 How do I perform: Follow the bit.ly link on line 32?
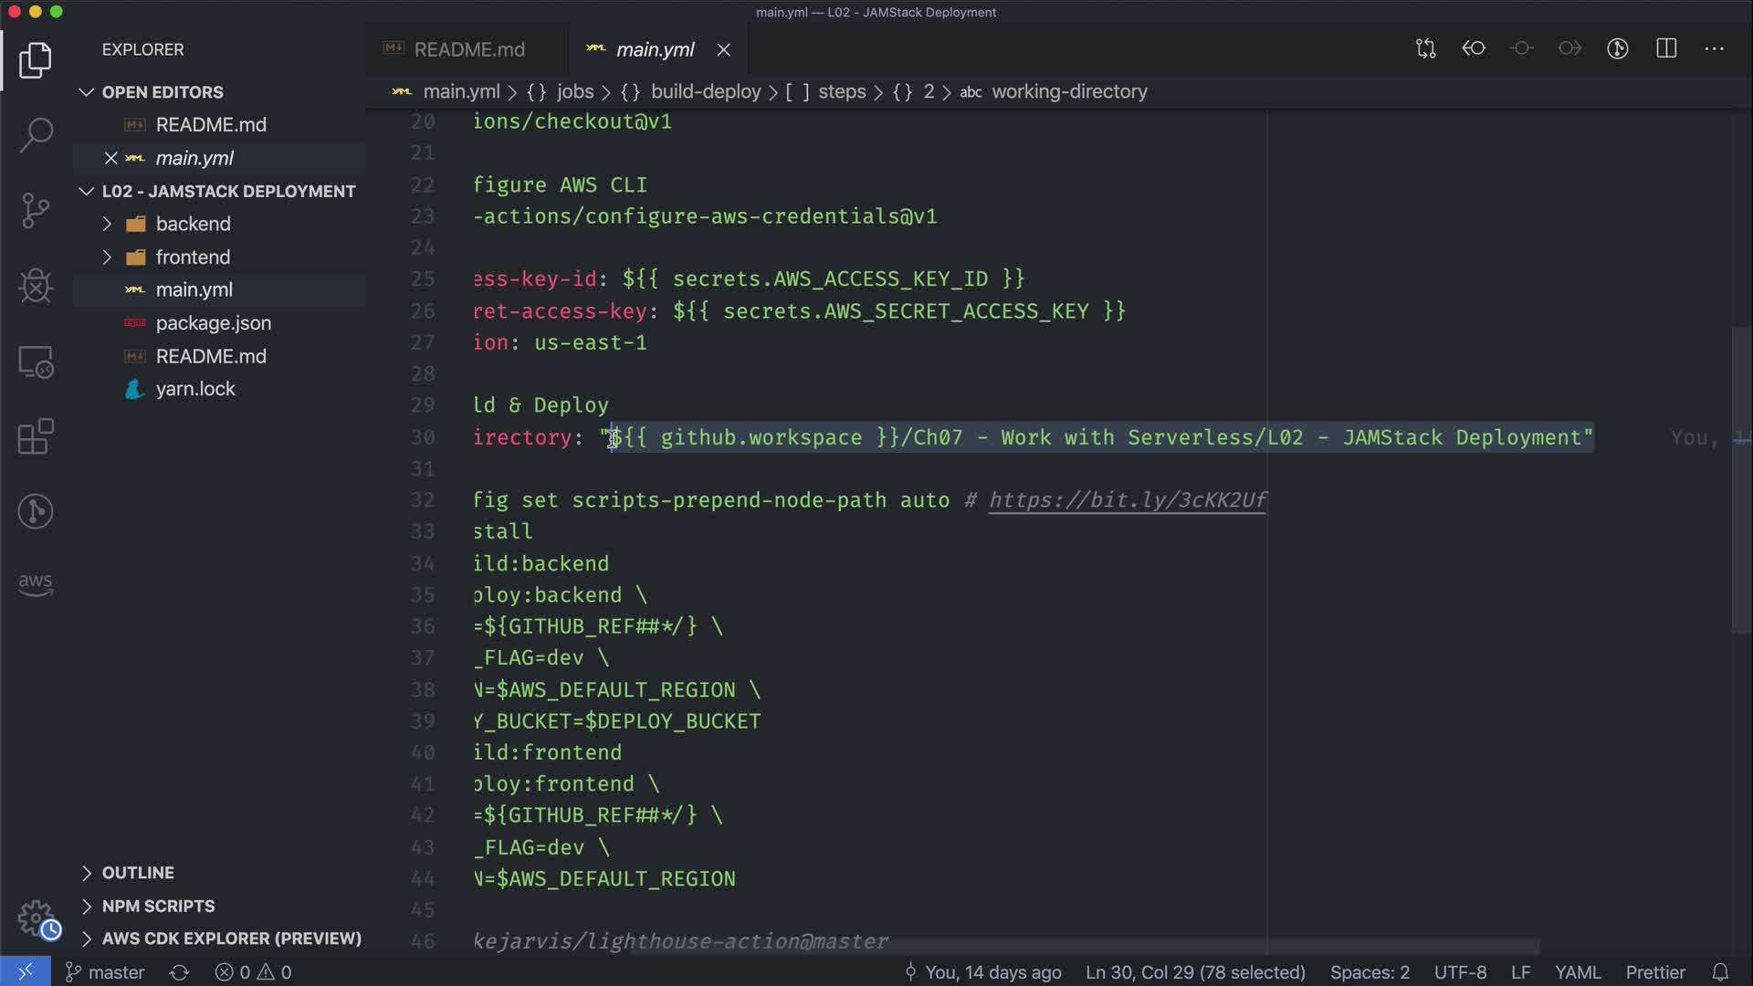coord(1128,500)
